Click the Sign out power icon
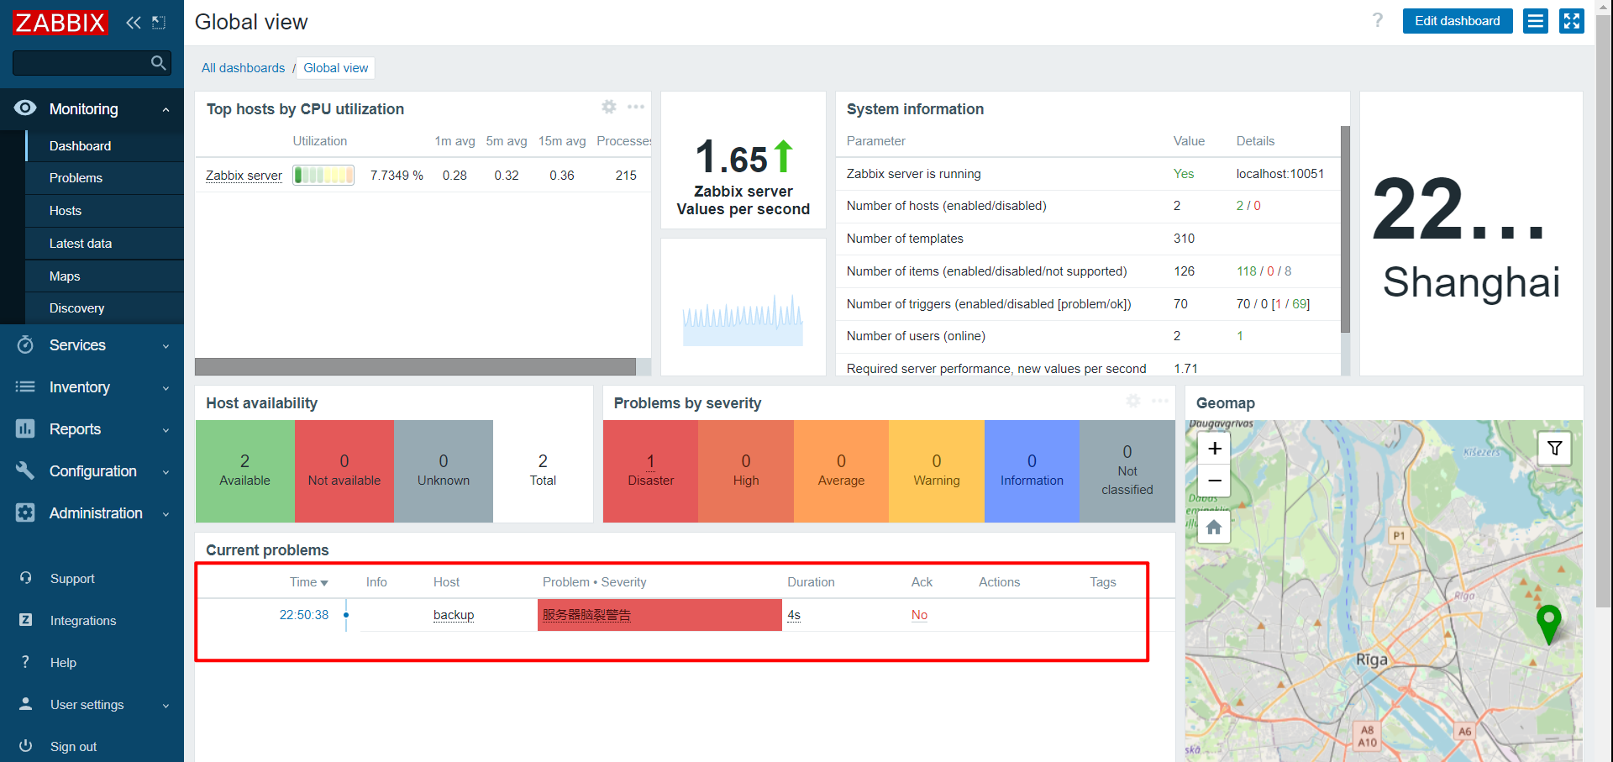This screenshot has width=1613, height=762. click(x=25, y=746)
